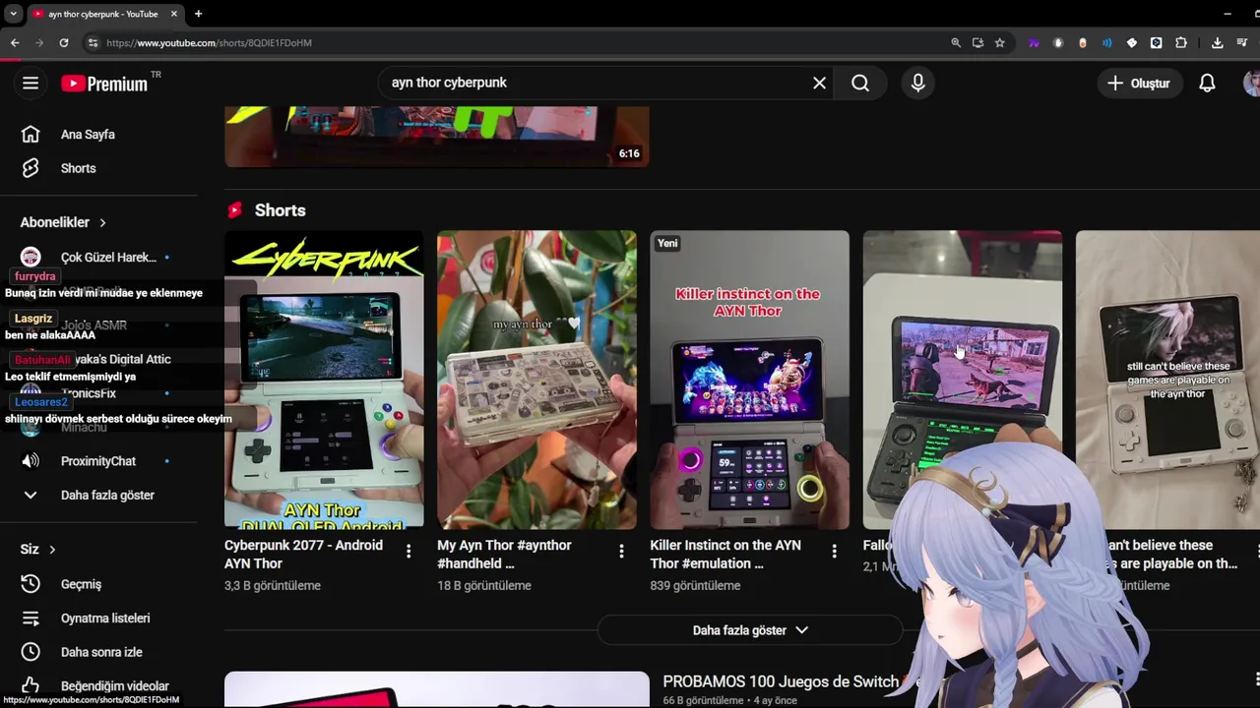Open the hand-icon extension
The height and width of the screenshot is (708, 1260).
pos(1058,43)
